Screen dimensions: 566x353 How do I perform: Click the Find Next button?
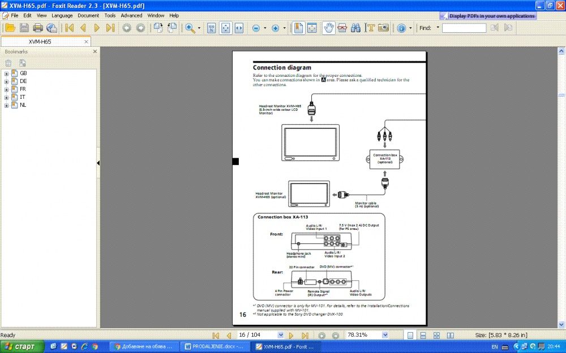[508, 28]
